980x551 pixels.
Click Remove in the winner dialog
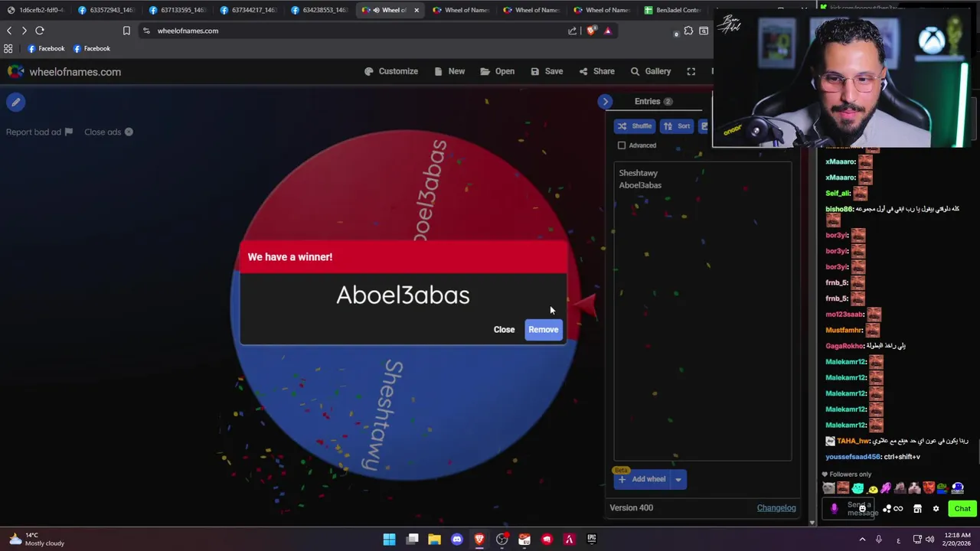544,330
